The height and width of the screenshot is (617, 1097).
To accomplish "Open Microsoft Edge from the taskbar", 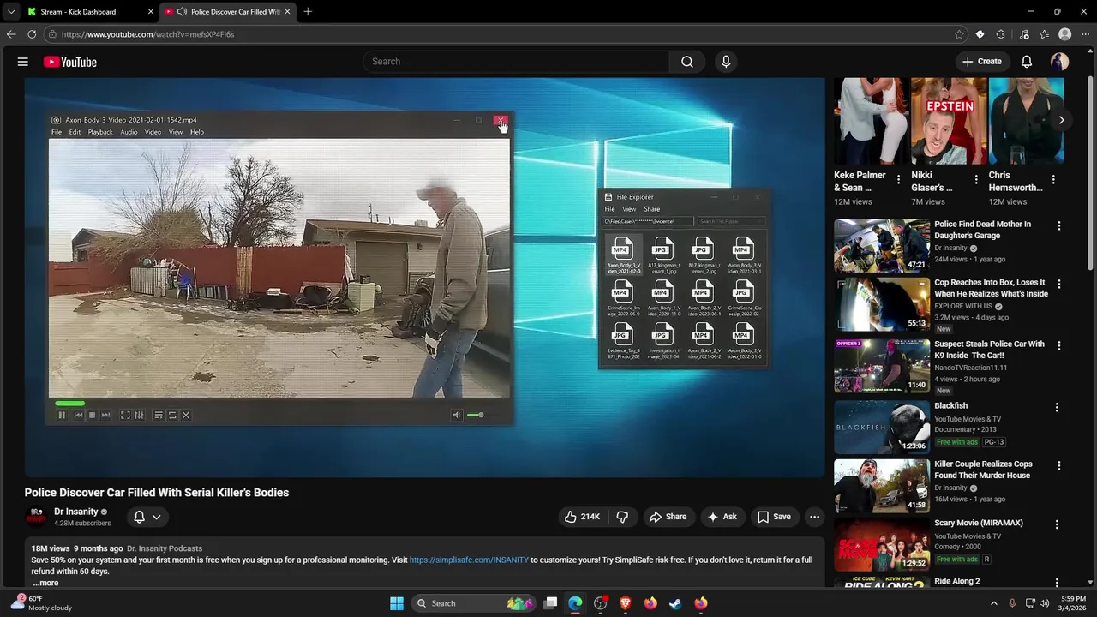I will tap(575, 603).
